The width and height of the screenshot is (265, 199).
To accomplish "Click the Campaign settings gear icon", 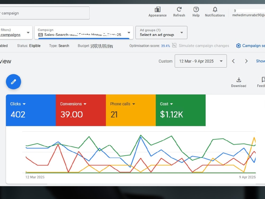I will [238, 46].
